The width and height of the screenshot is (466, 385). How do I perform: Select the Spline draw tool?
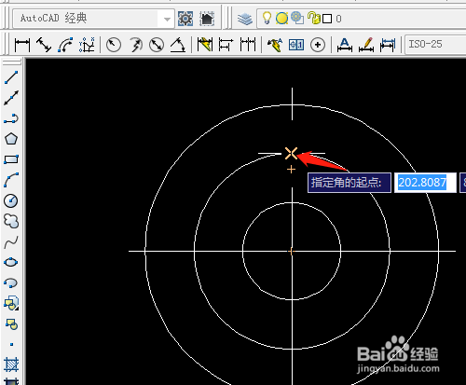pos(11,241)
